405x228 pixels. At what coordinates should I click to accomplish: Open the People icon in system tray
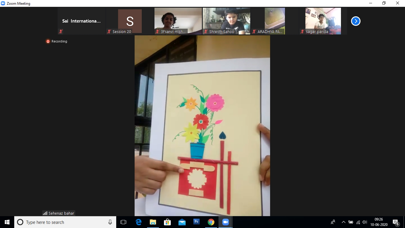pyautogui.click(x=333, y=222)
